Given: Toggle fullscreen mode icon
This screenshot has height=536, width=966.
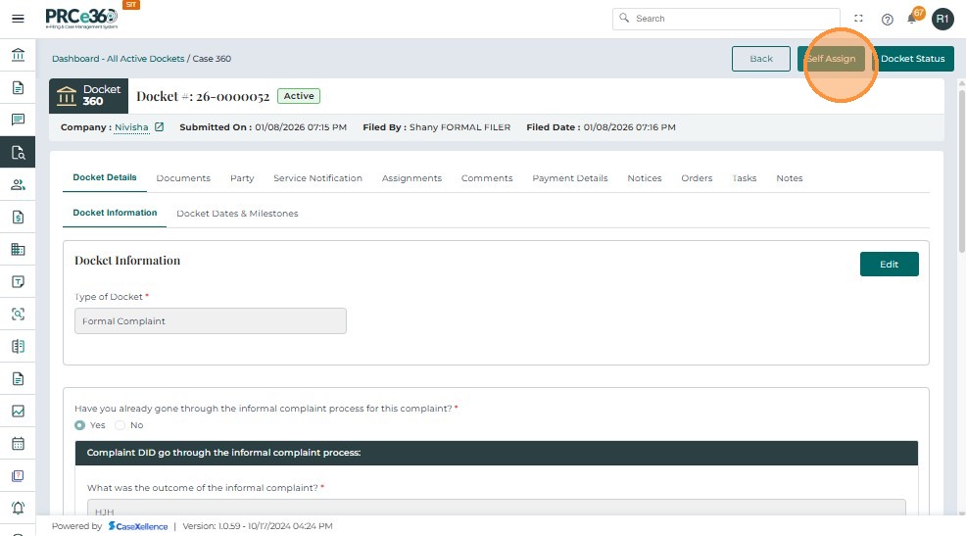Looking at the screenshot, I should click(x=859, y=19).
